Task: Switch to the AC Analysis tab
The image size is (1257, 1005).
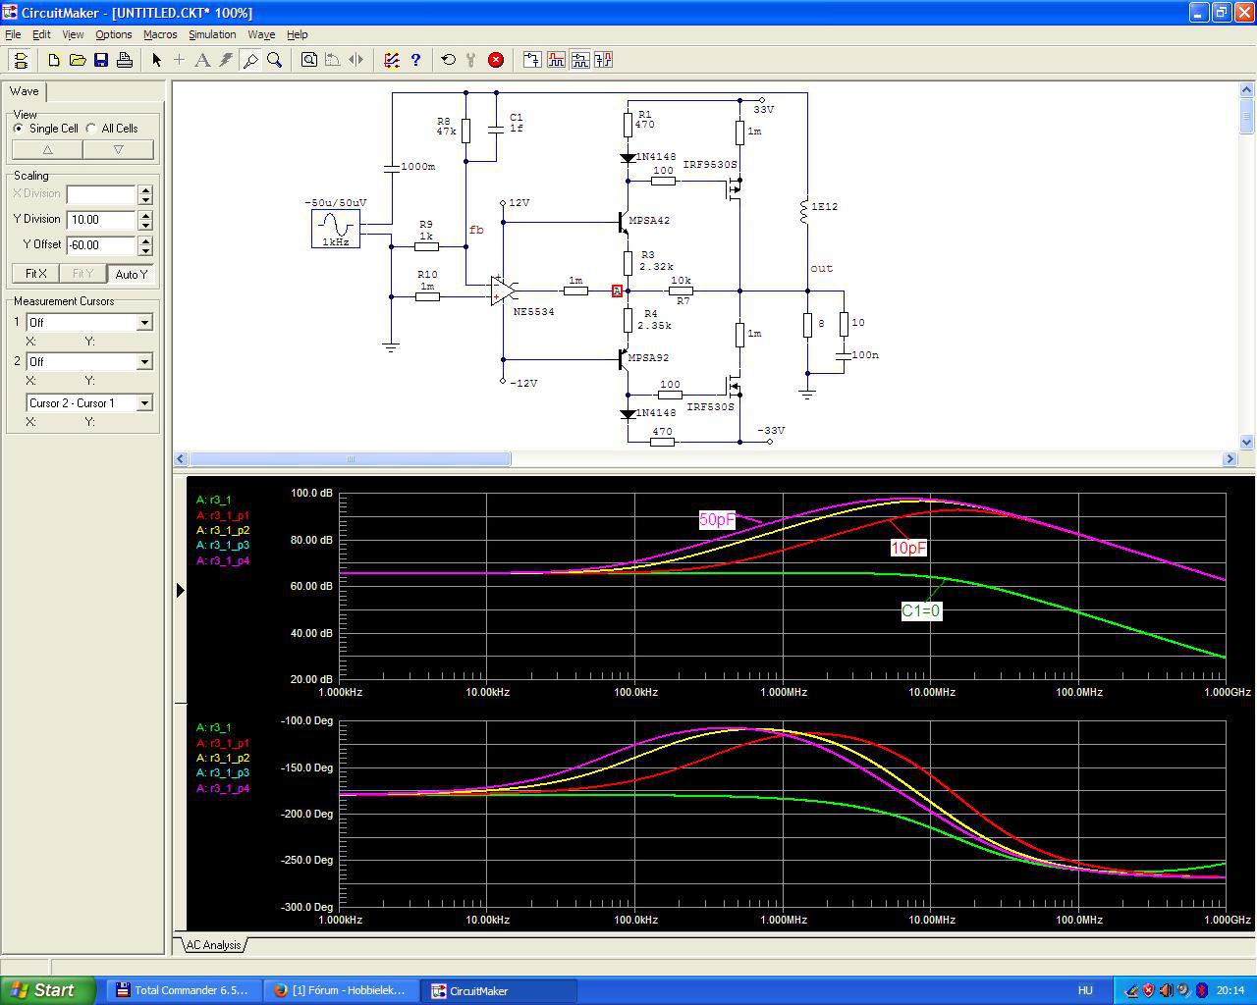Action: click(213, 945)
